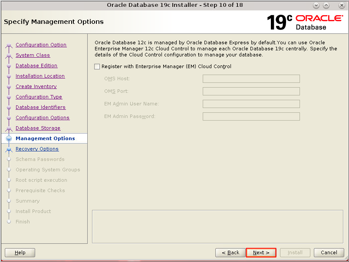Click the OMS Host input field
Image resolution: width=349 pixels, height=262 pixels.
[251, 79]
